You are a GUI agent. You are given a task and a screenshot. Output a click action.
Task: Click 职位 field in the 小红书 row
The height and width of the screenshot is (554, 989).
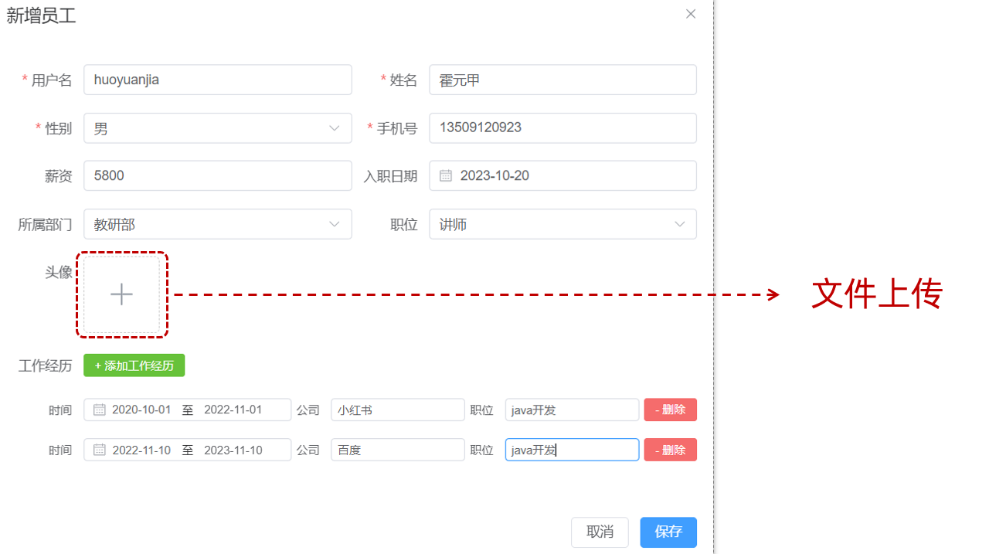click(x=572, y=410)
